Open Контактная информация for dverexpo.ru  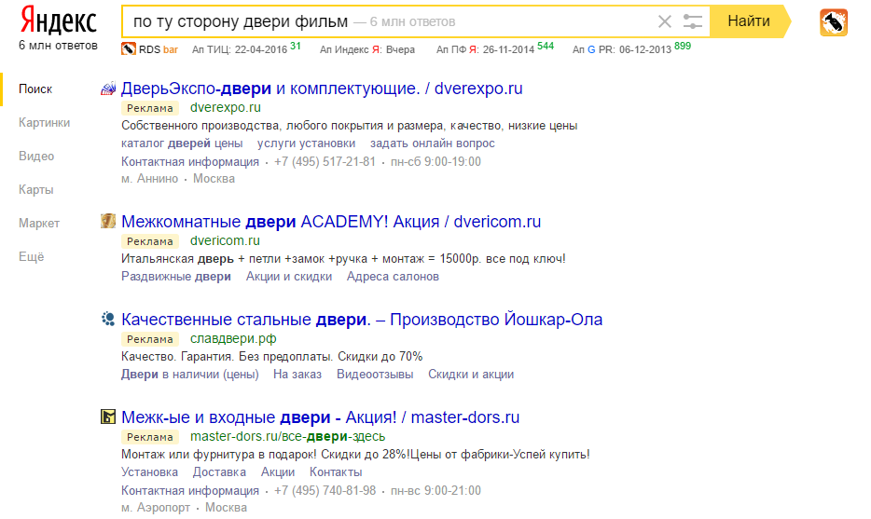coord(190,161)
